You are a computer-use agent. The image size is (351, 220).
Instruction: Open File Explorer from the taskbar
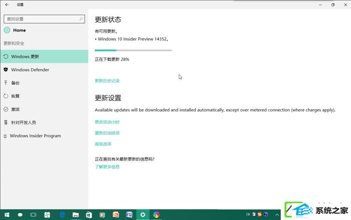click(76, 215)
